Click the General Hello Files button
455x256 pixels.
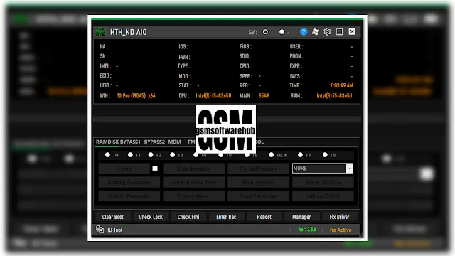[x=193, y=182]
